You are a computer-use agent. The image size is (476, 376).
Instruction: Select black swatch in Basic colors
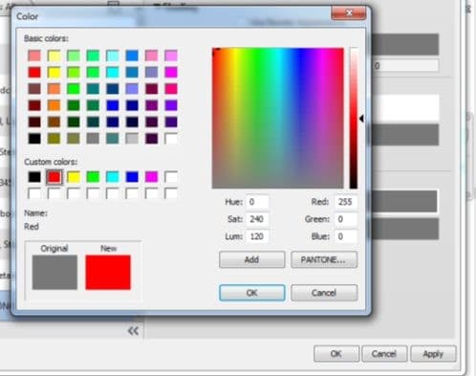[x=34, y=139]
